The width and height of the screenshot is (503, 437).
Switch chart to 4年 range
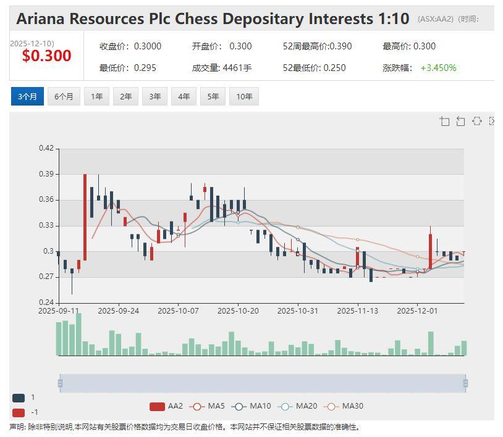pos(184,96)
